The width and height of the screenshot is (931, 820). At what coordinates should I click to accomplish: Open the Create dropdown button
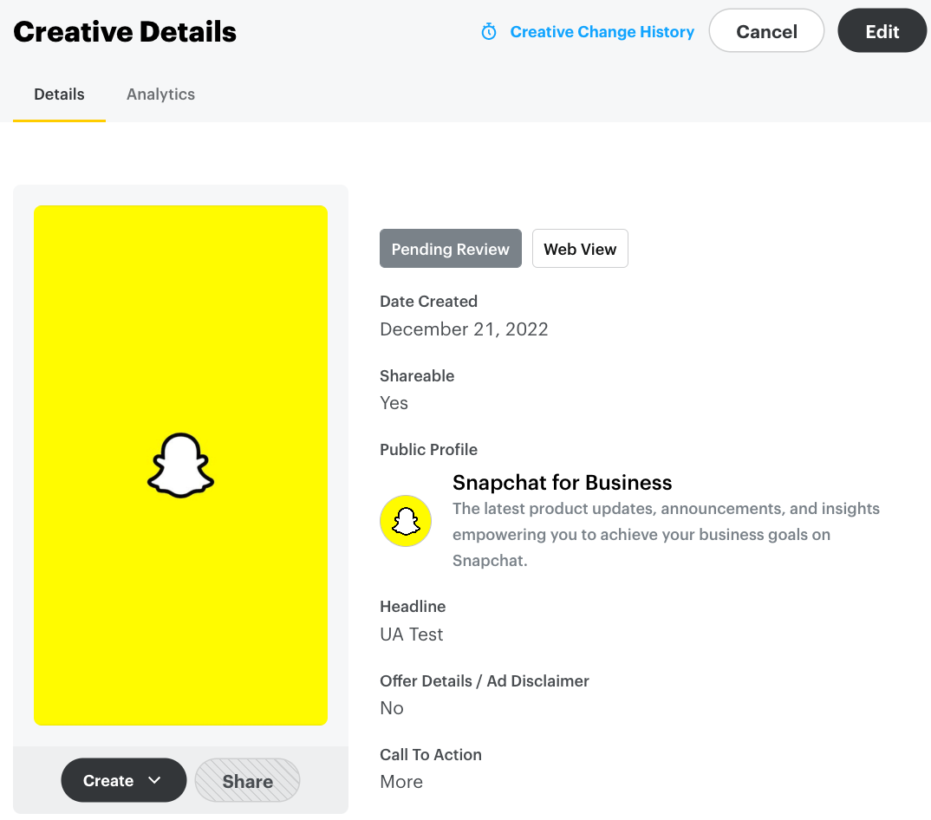(x=123, y=780)
